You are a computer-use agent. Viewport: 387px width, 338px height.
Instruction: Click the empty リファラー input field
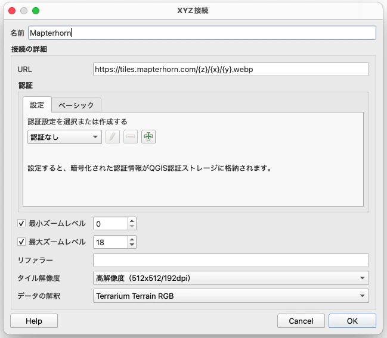[231, 260]
